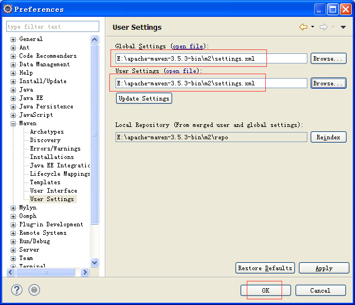Expand the Remote Systems node

coord(13,233)
